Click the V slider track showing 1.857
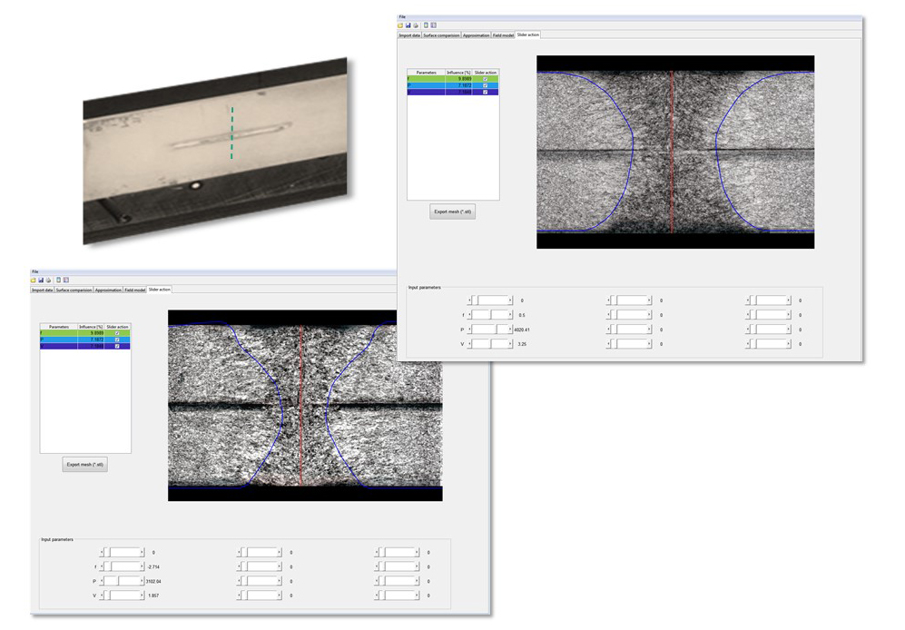 123,595
